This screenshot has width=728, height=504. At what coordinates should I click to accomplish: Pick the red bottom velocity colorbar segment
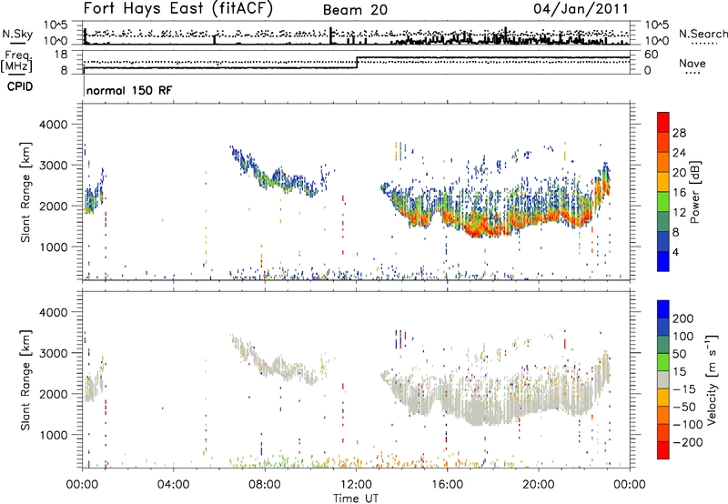[663, 450]
